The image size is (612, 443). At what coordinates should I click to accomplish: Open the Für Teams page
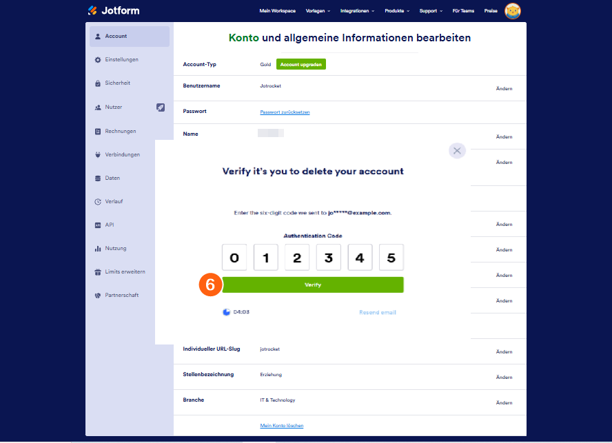click(463, 11)
